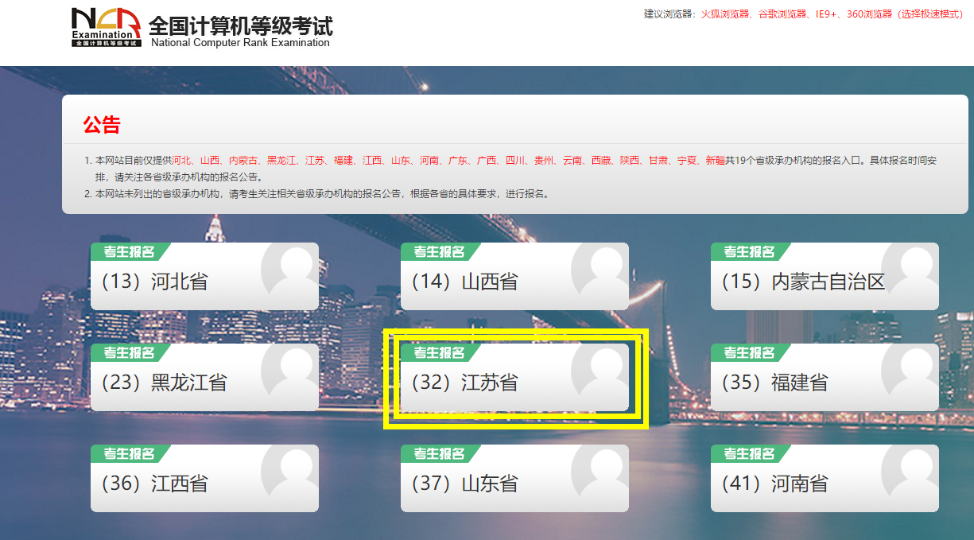
Task: Click the red recommended browsers text at top
Action: pos(831,14)
